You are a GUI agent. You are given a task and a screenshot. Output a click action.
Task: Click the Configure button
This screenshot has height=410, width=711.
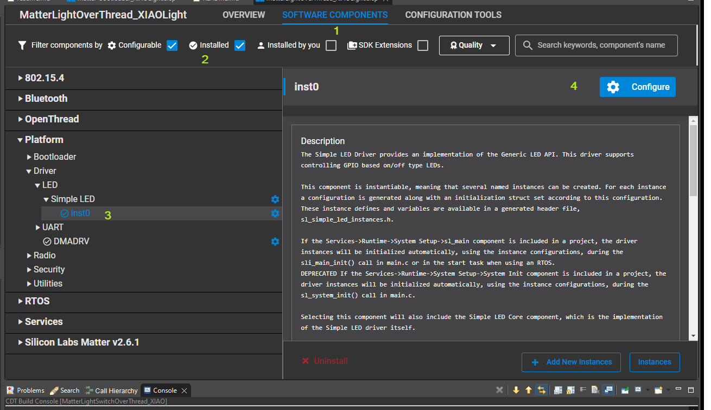(637, 87)
